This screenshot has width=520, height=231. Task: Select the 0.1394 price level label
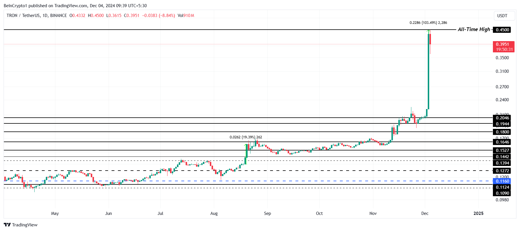pos(502,163)
